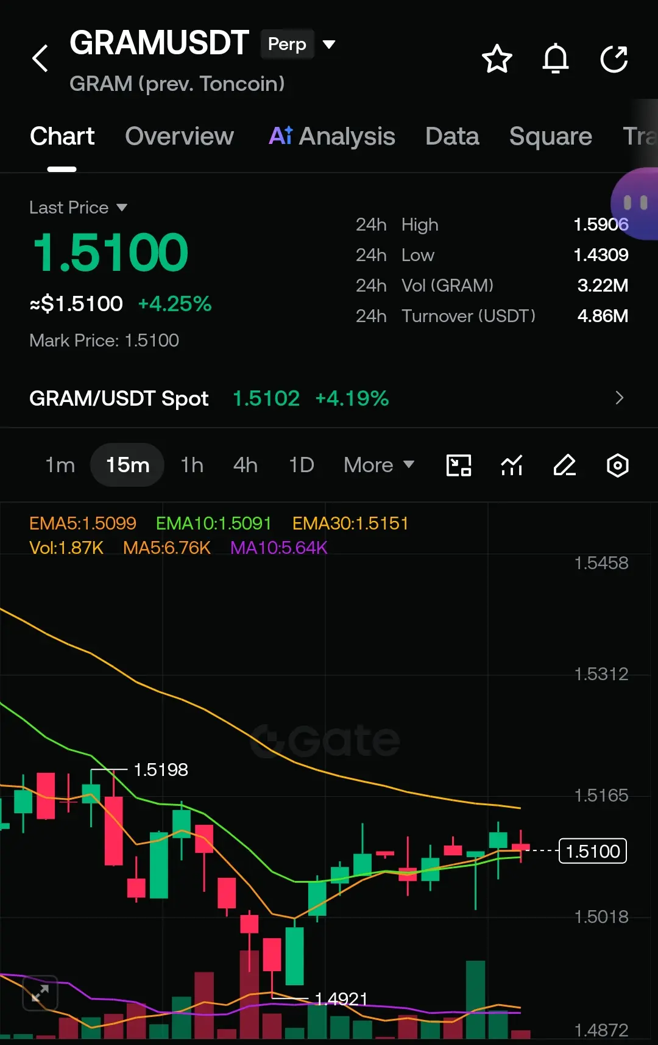
Task: Tap the Spot change +4.19%
Action: [x=352, y=398]
